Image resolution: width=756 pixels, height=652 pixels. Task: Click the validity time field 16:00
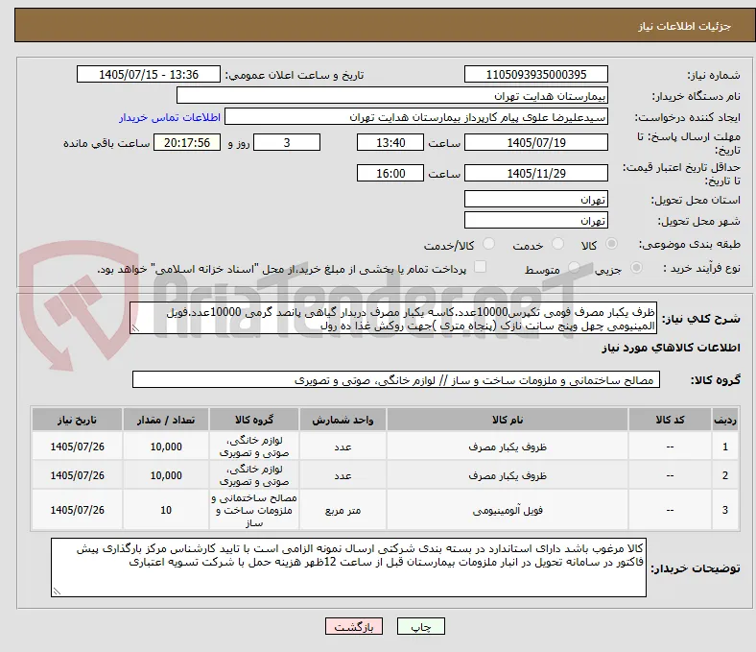coord(390,173)
